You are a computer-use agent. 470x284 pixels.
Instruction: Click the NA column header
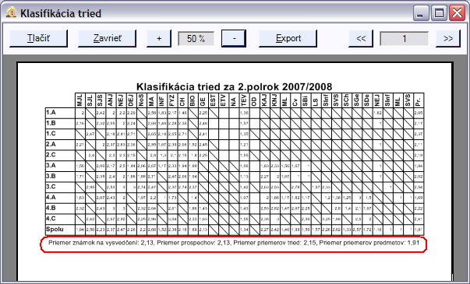[x=234, y=100]
